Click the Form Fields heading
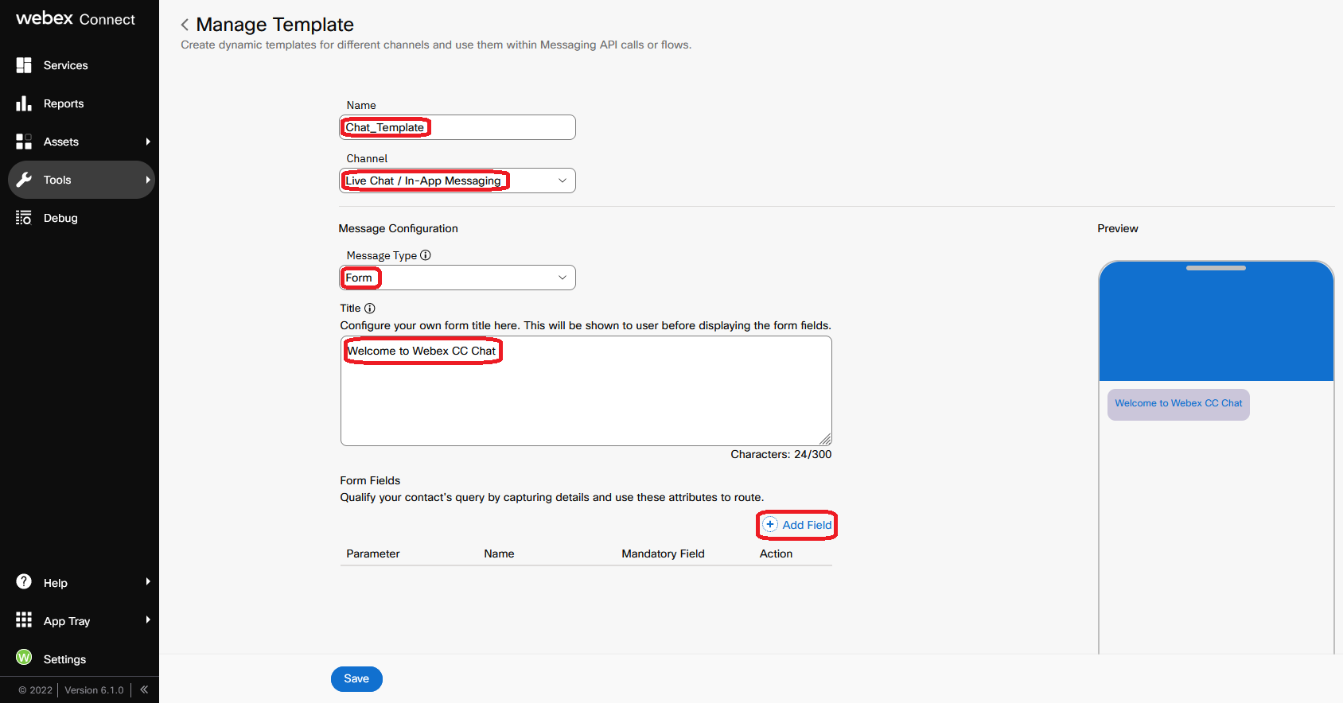The width and height of the screenshot is (1343, 703). (x=370, y=480)
